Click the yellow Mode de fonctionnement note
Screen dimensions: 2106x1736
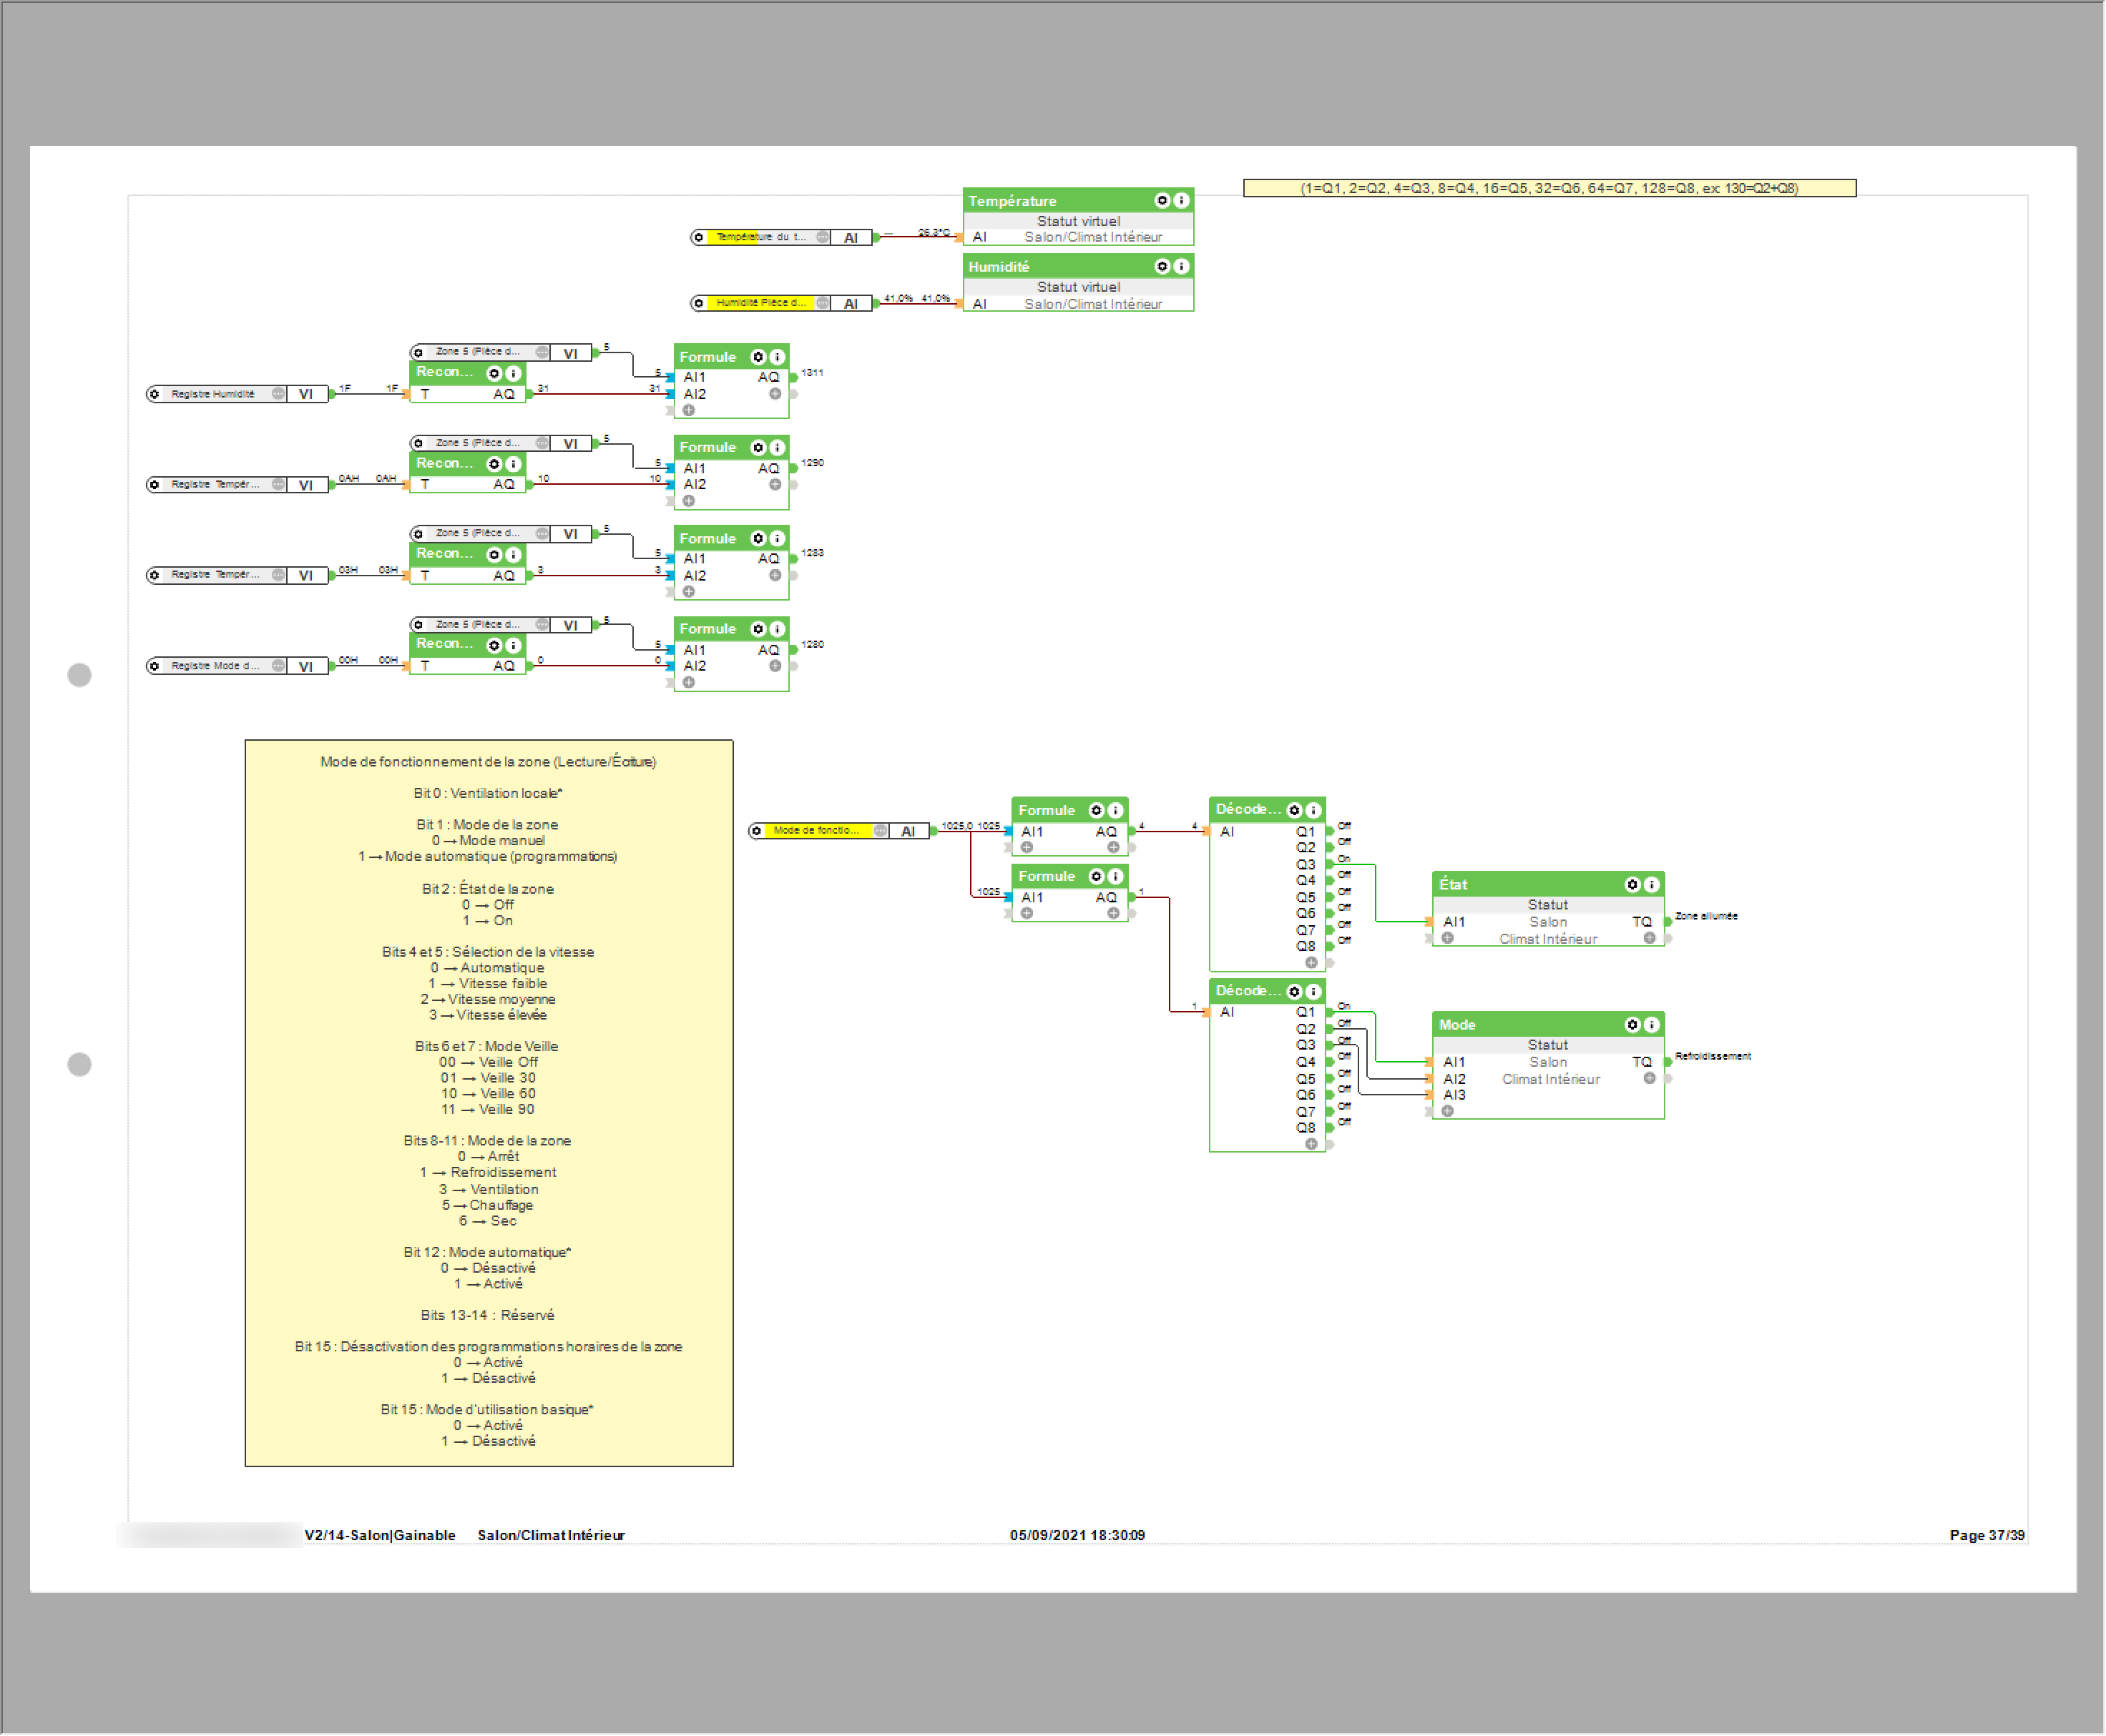pos(489,1100)
